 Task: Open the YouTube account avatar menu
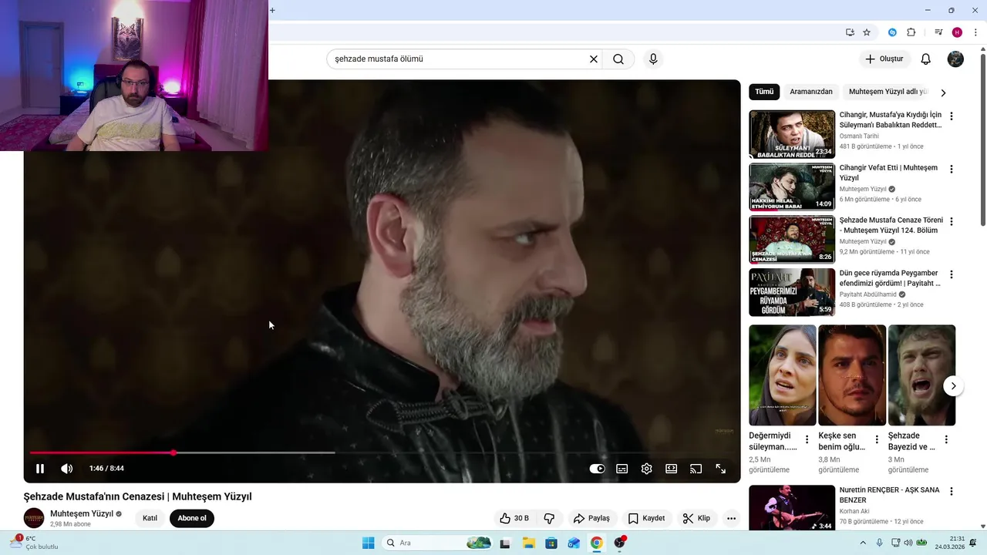click(x=955, y=59)
